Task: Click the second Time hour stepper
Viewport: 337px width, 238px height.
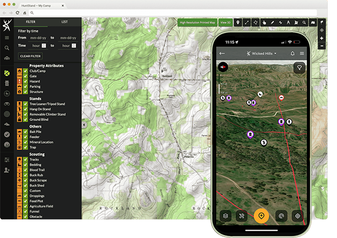Action: pyautogui.click(x=74, y=45)
